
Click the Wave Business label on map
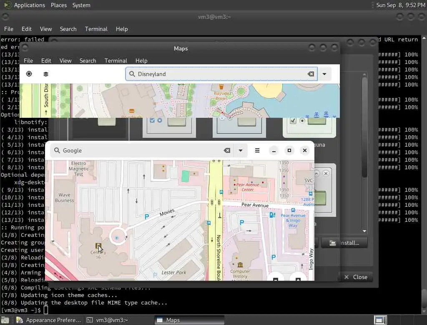pos(64,198)
